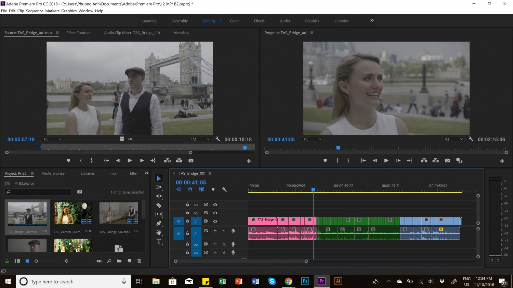The width and height of the screenshot is (513, 288).
Task: Open the Markers menu
Action: [x=52, y=11]
